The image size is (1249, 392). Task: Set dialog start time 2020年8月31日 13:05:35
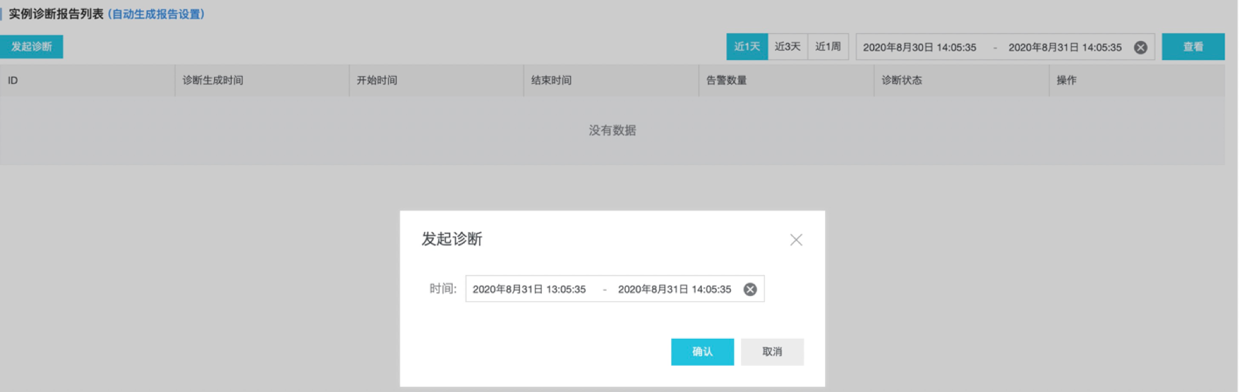pos(529,290)
